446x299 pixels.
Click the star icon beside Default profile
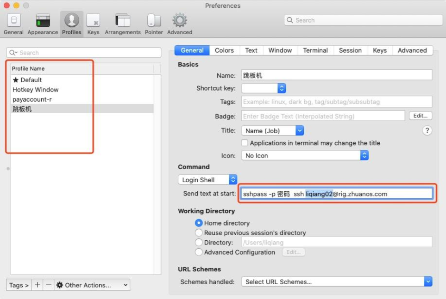coord(16,80)
